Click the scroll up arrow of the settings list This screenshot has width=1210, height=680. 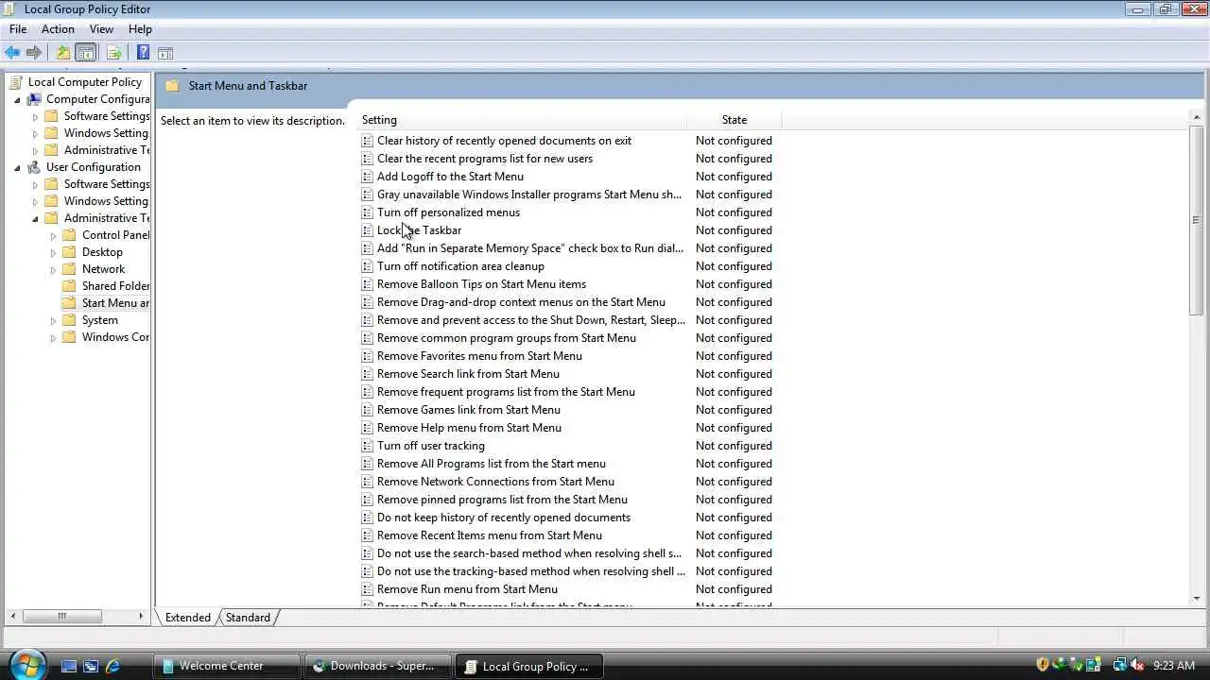[x=1197, y=118]
